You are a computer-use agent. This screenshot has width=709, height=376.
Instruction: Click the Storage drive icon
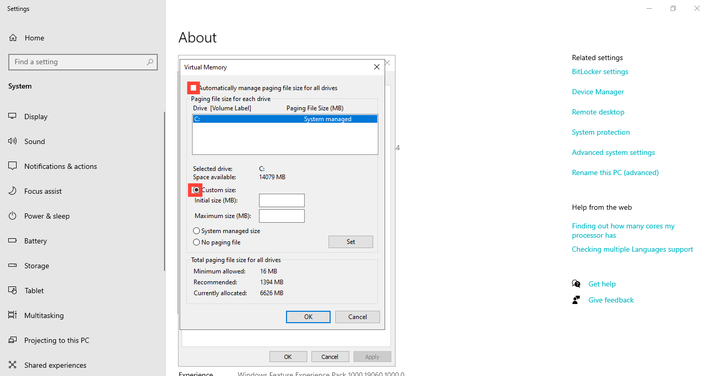point(12,265)
